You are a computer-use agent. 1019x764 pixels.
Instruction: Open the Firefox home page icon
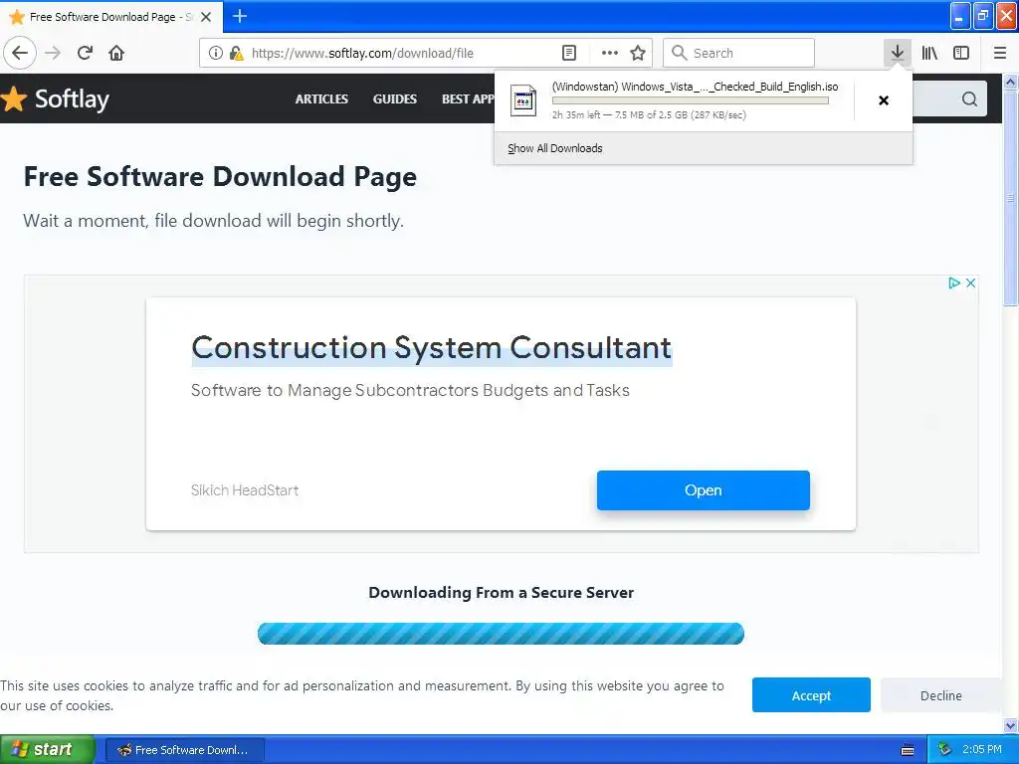[116, 53]
